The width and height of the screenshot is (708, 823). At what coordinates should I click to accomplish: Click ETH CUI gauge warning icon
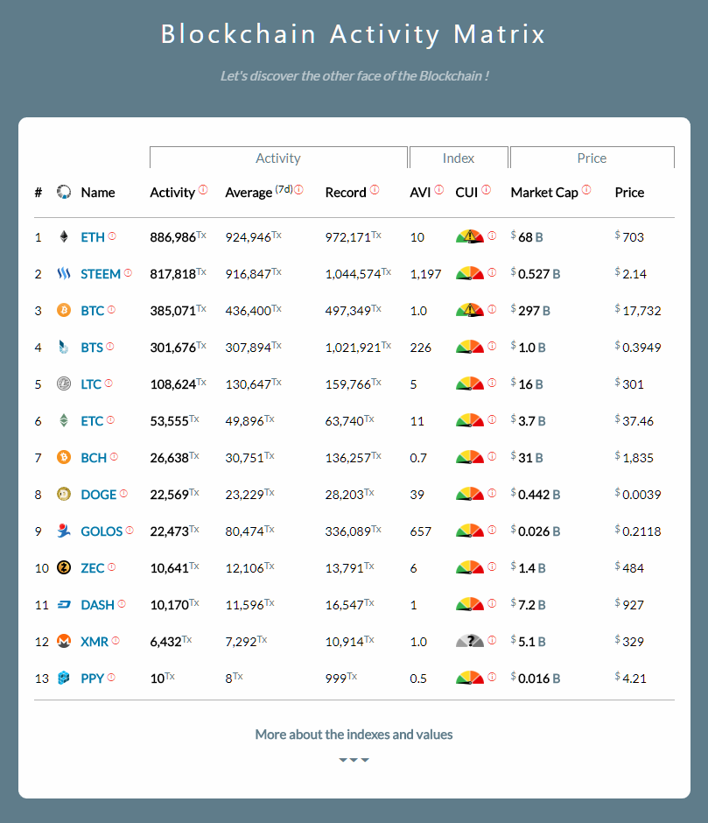pos(470,236)
